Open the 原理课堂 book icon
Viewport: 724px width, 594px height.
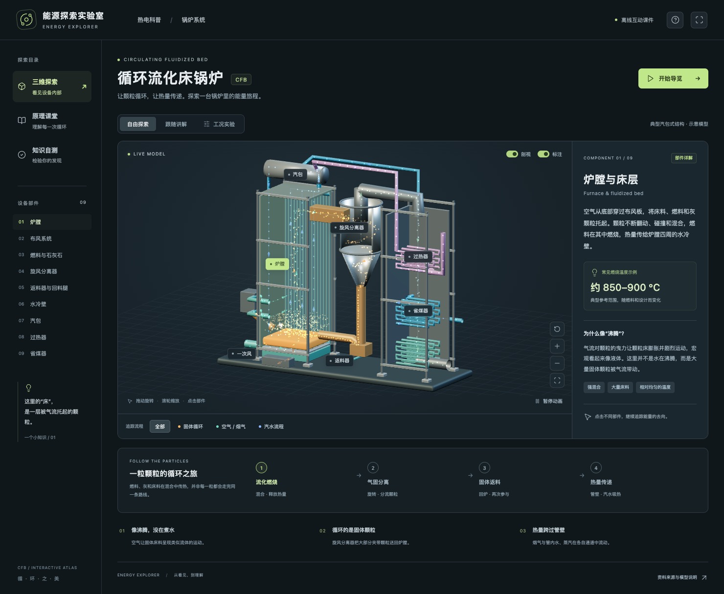click(22, 121)
